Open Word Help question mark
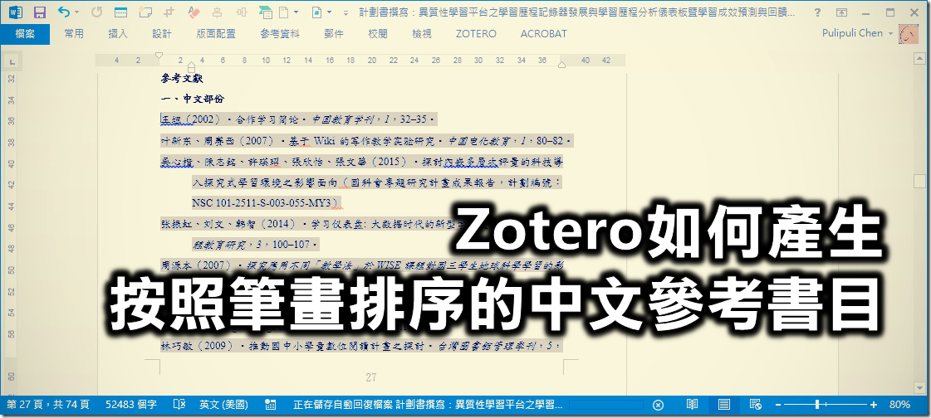 click(818, 12)
